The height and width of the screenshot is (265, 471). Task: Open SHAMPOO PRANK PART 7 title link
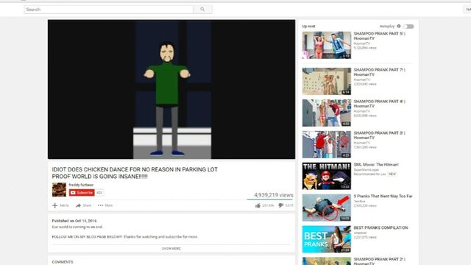coord(380,72)
